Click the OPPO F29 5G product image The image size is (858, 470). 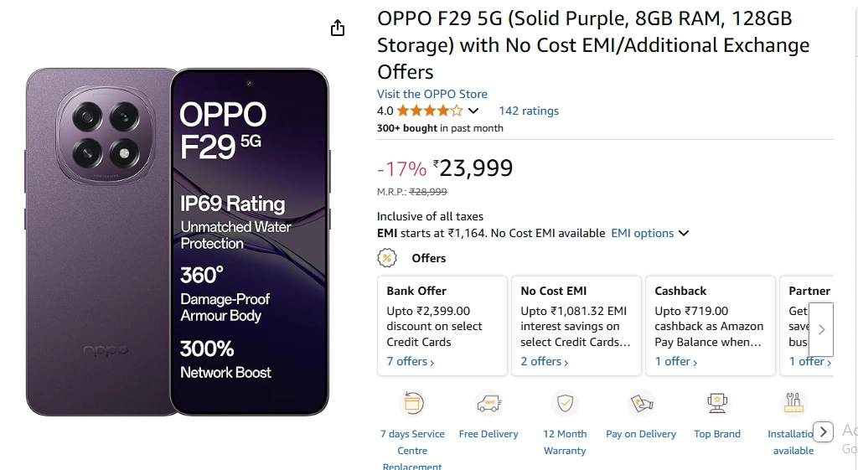(x=178, y=241)
